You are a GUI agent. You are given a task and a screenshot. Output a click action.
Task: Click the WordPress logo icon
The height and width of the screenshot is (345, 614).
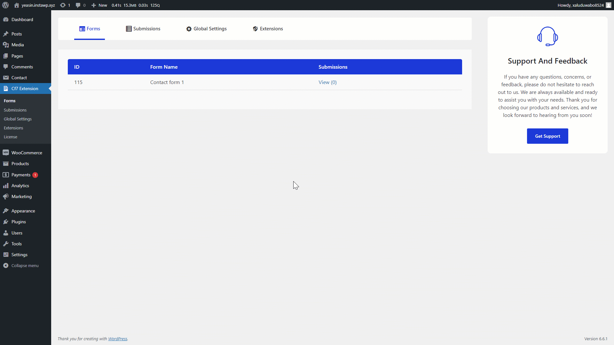tap(5, 5)
